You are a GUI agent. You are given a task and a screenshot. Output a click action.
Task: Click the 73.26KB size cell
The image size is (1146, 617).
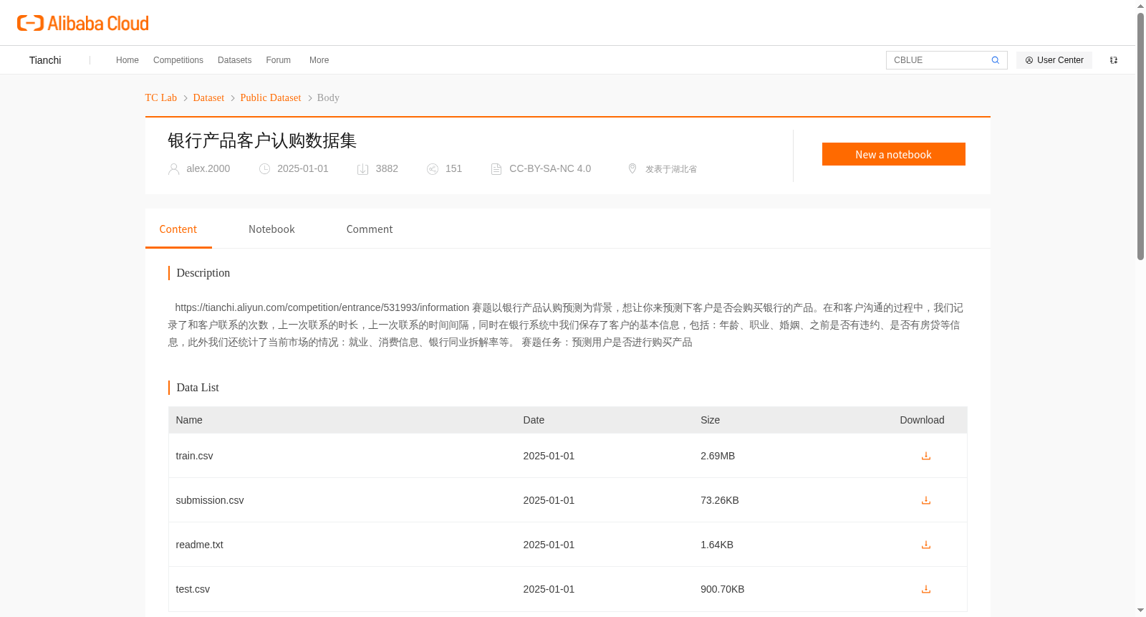point(720,500)
